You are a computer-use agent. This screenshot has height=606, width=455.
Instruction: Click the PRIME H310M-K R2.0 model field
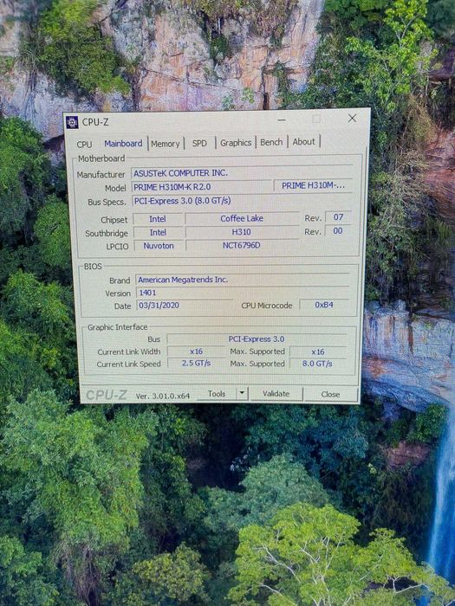(202, 187)
